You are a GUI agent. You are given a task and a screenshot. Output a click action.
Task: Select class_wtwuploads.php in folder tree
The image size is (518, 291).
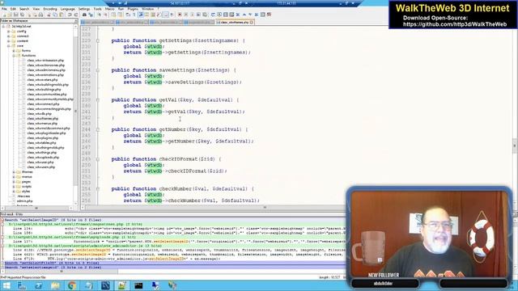pos(43,158)
